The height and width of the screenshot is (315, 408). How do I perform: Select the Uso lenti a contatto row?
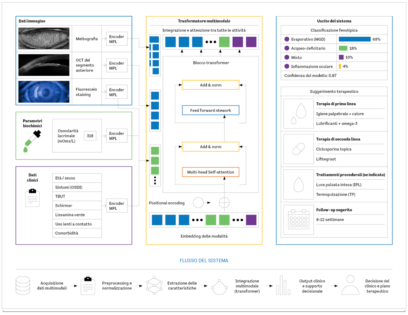(x=77, y=224)
